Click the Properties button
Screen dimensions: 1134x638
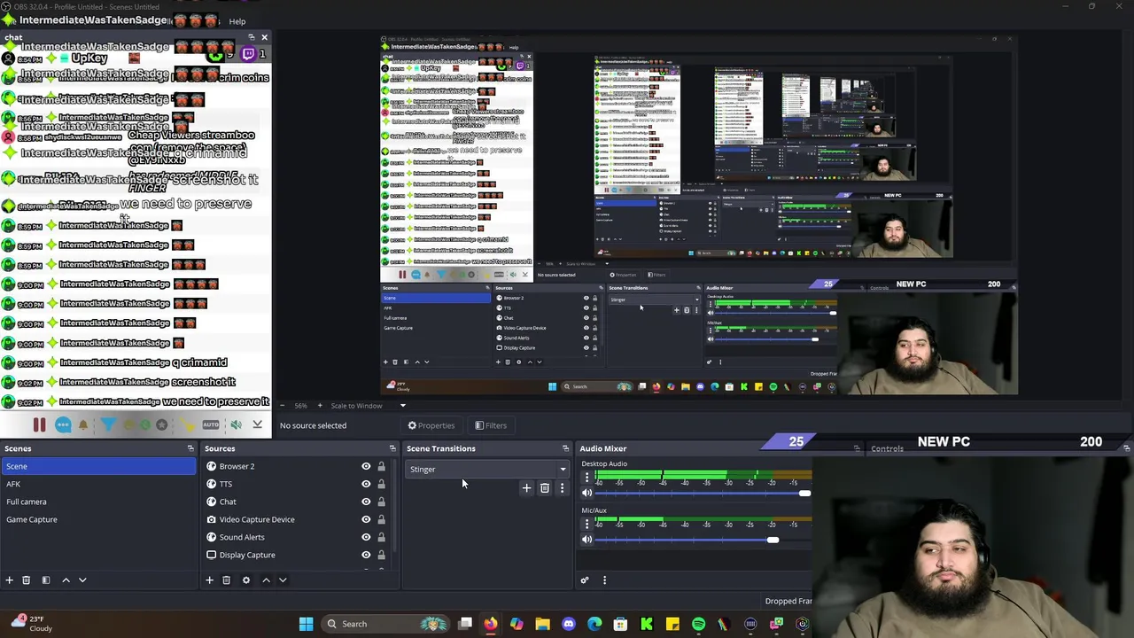[431, 425]
